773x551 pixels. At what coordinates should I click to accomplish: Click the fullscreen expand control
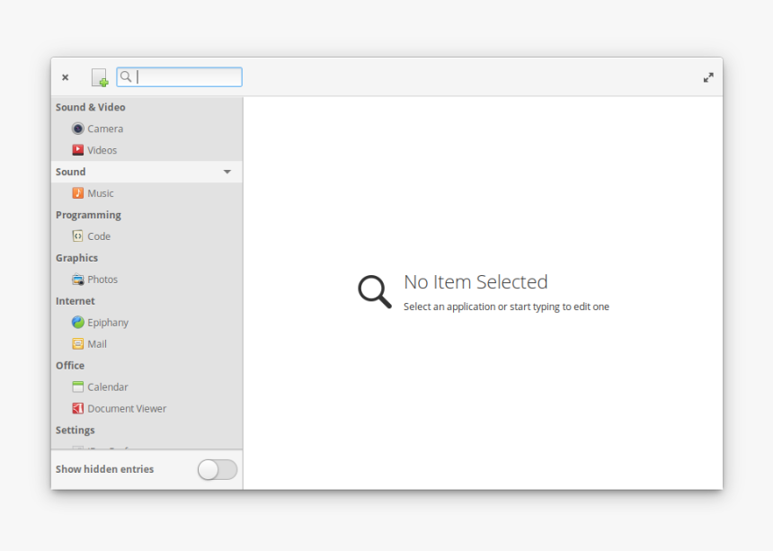[x=708, y=77]
